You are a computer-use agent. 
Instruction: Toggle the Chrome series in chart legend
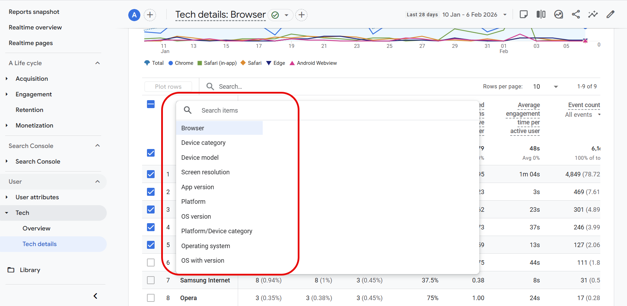coord(181,63)
